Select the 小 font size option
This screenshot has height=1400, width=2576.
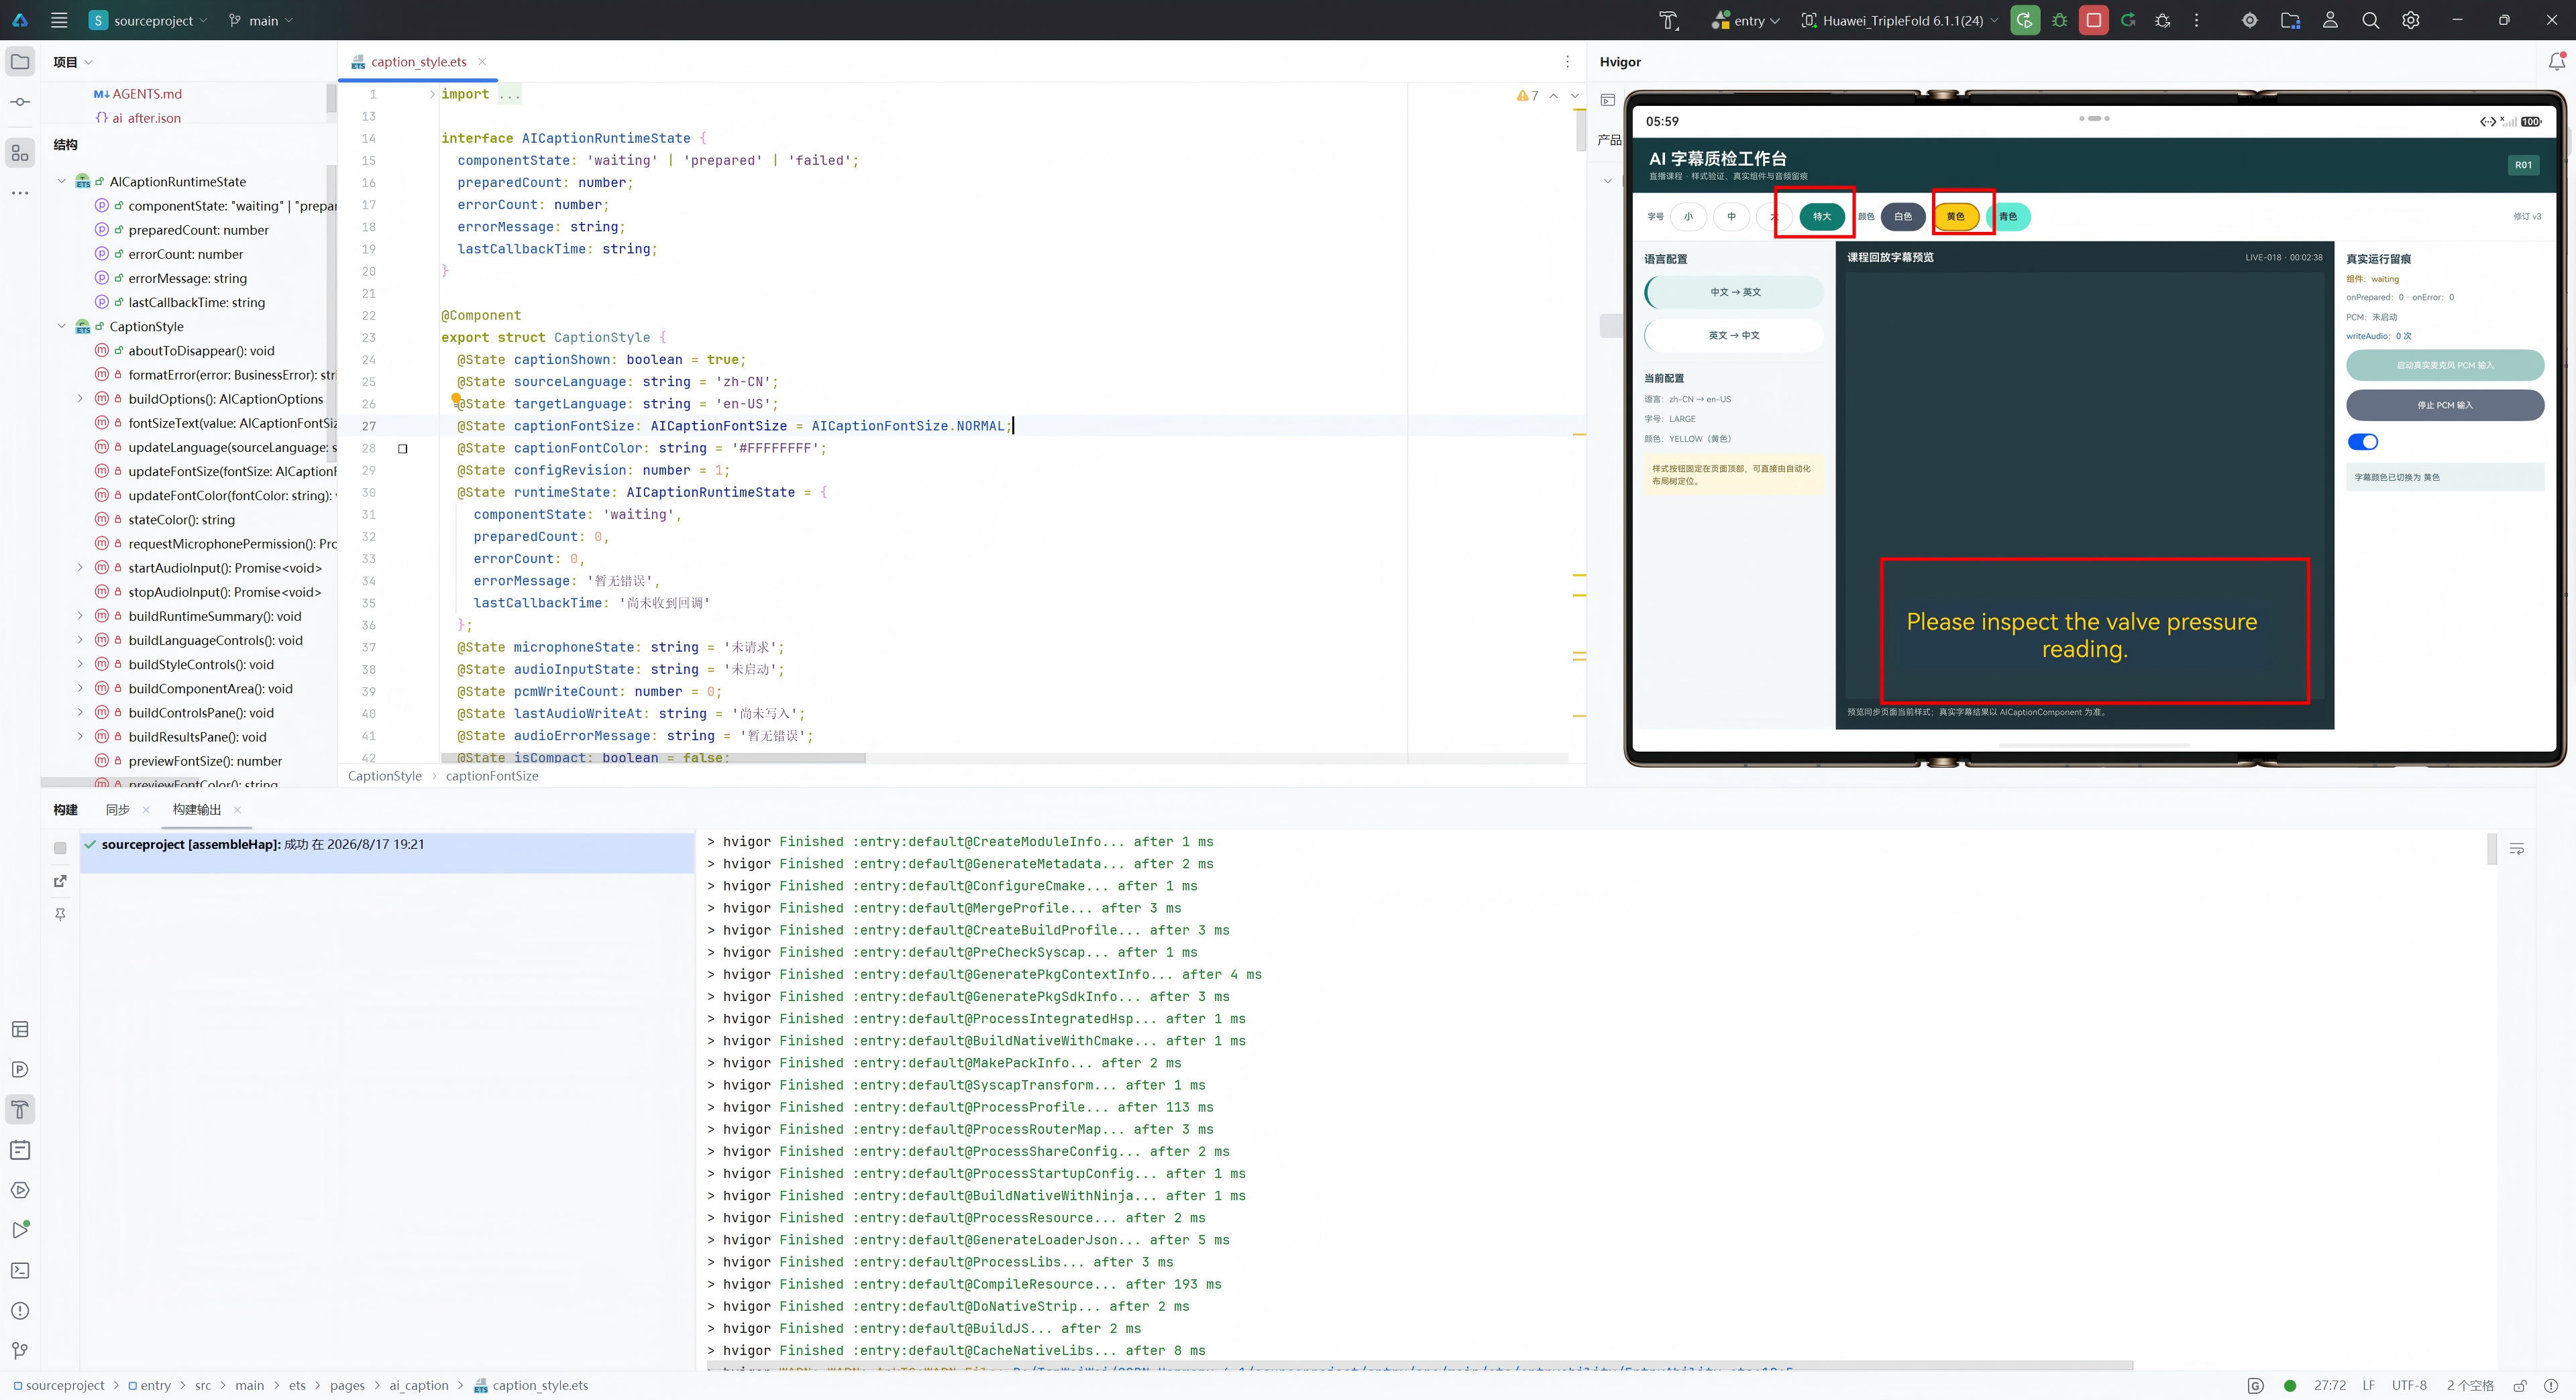[1688, 217]
